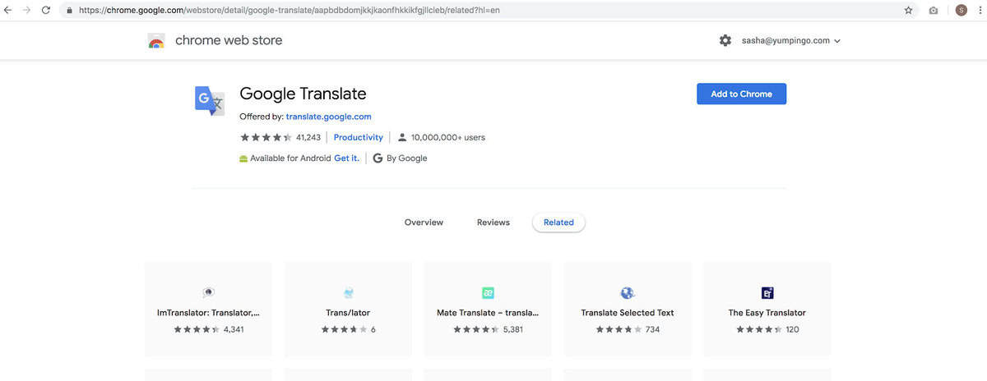The width and height of the screenshot is (987, 381).
Task: Click the Trans/lator extension icon
Action: pos(348,292)
